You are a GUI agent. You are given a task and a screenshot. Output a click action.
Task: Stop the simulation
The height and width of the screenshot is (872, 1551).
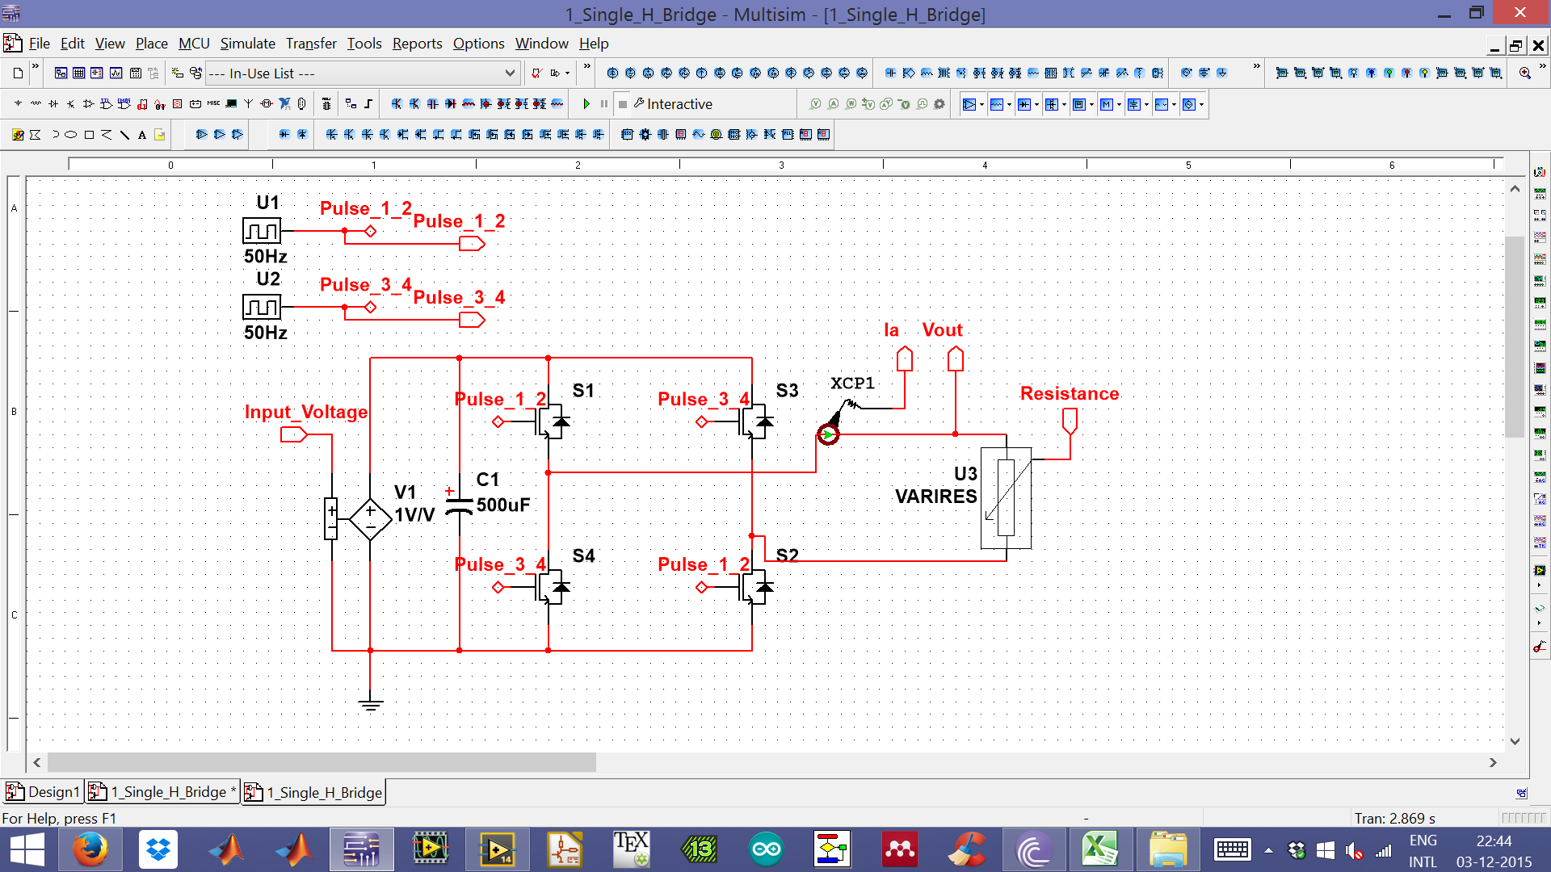coord(622,103)
